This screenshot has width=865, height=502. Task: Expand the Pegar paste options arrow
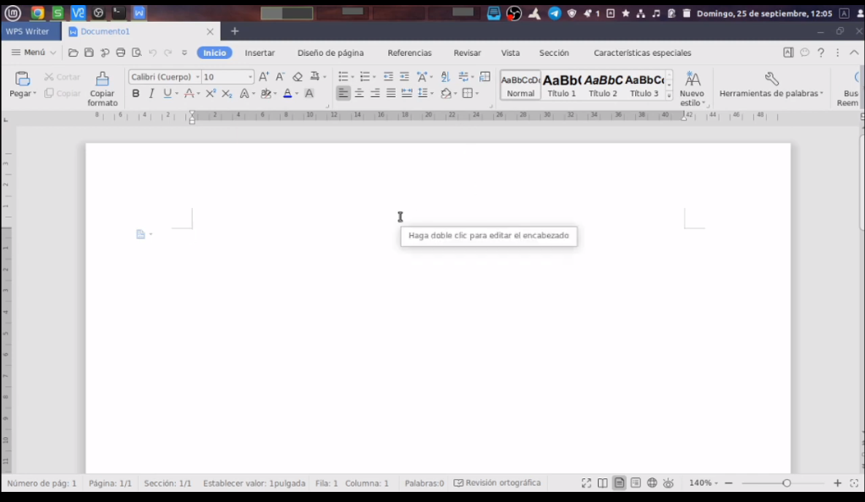point(34,94)
